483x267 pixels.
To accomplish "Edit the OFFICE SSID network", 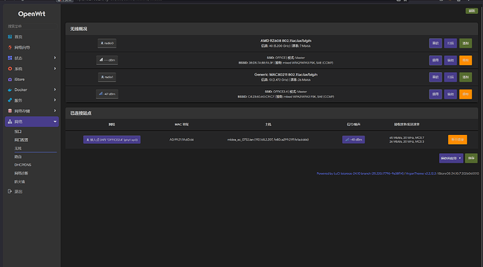I will pyautogui.click(x=450, y=60).
